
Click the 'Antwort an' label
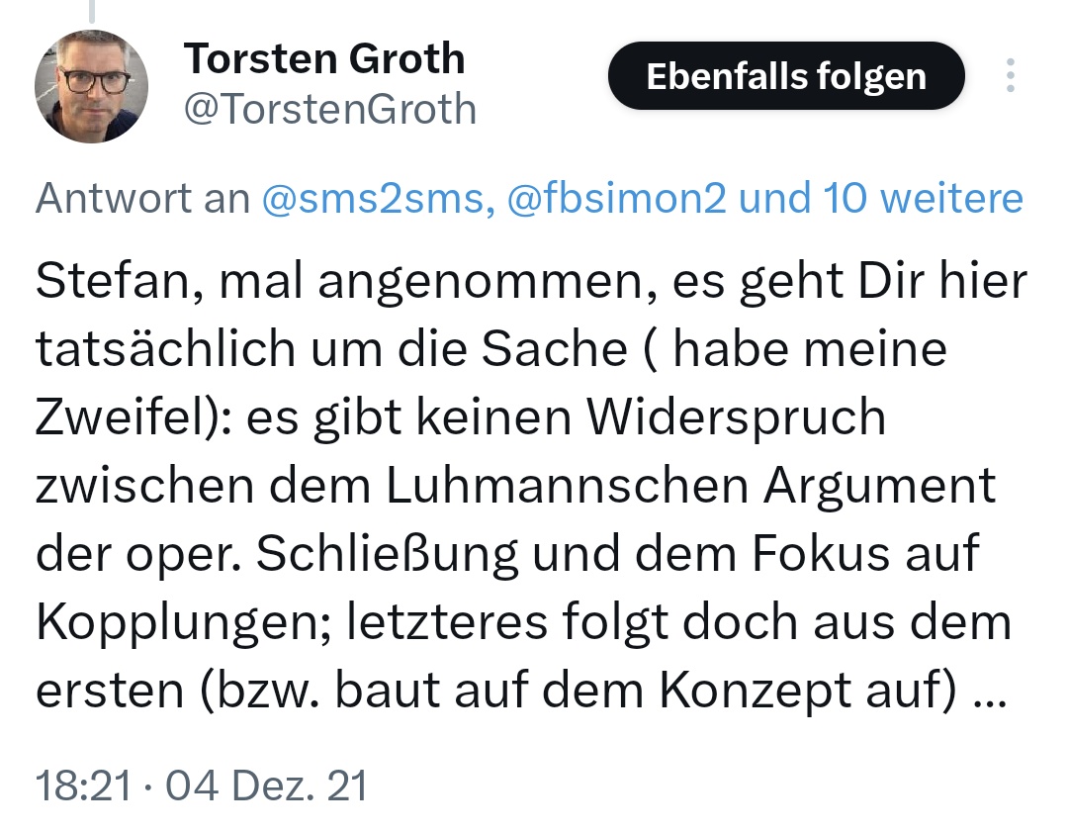click(142, 199)
